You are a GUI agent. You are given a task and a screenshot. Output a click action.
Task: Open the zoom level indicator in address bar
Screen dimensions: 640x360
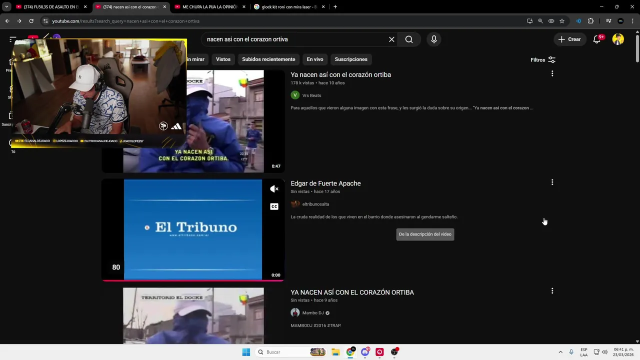click(x=540, y=21)
